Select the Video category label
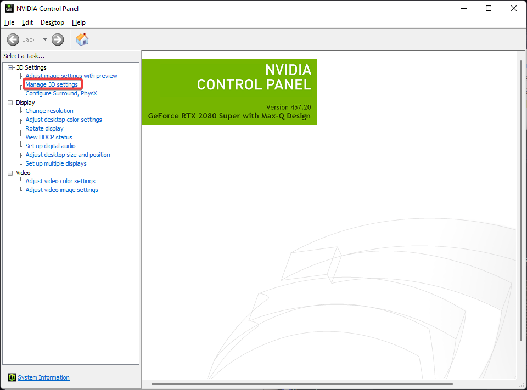Viewport: 527px width, 390px height. [x=23, y=173]
